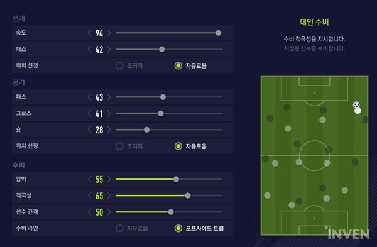
Task: Increase 선수 간격 value 50 with right arrow
Action: pos(109,212)
